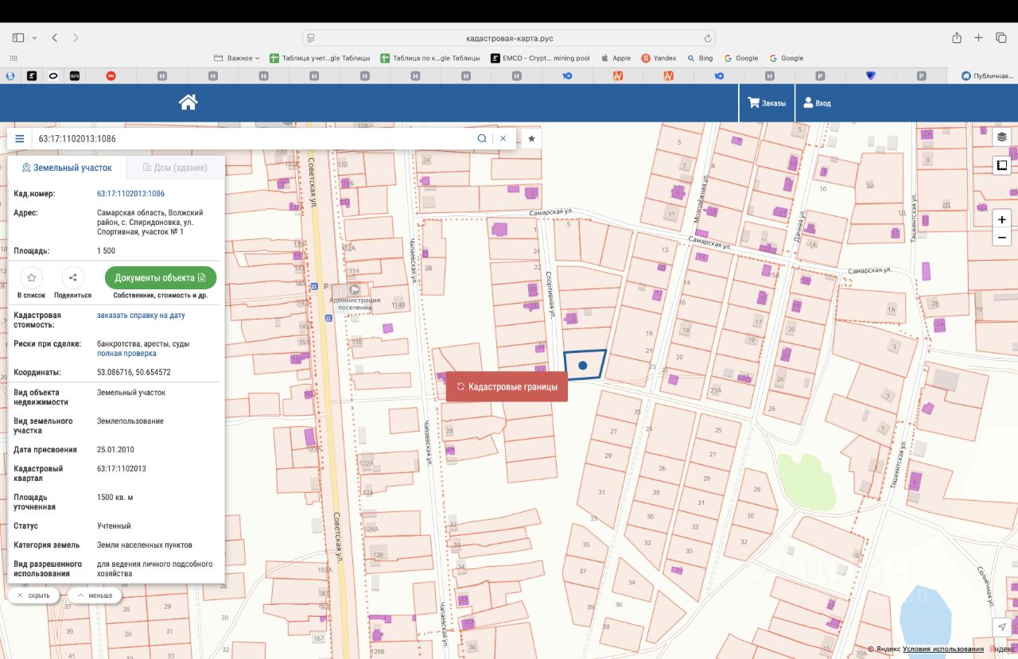Viewport: 1018px width, 659px height.
Task: Zoom in the map with plus
Action: (1002, 219)
